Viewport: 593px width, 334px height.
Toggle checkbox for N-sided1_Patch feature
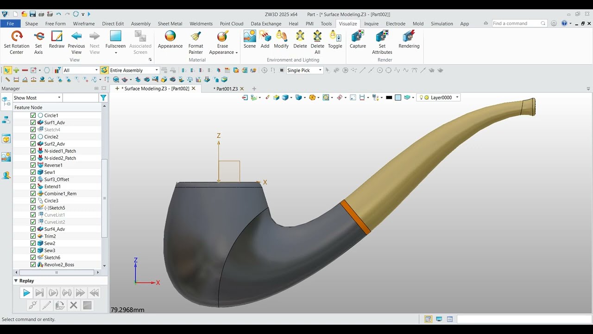[33, 151]
